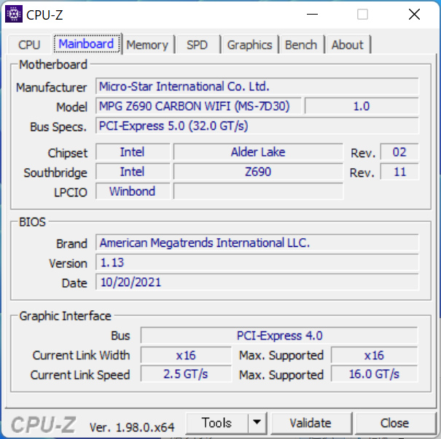441x439 pixels.
Task: Click the chipset Rev. value 02
Action: 399,152
